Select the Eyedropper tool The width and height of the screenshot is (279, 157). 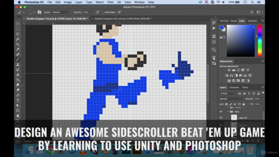pyautogui.click(x=17, y=49)
